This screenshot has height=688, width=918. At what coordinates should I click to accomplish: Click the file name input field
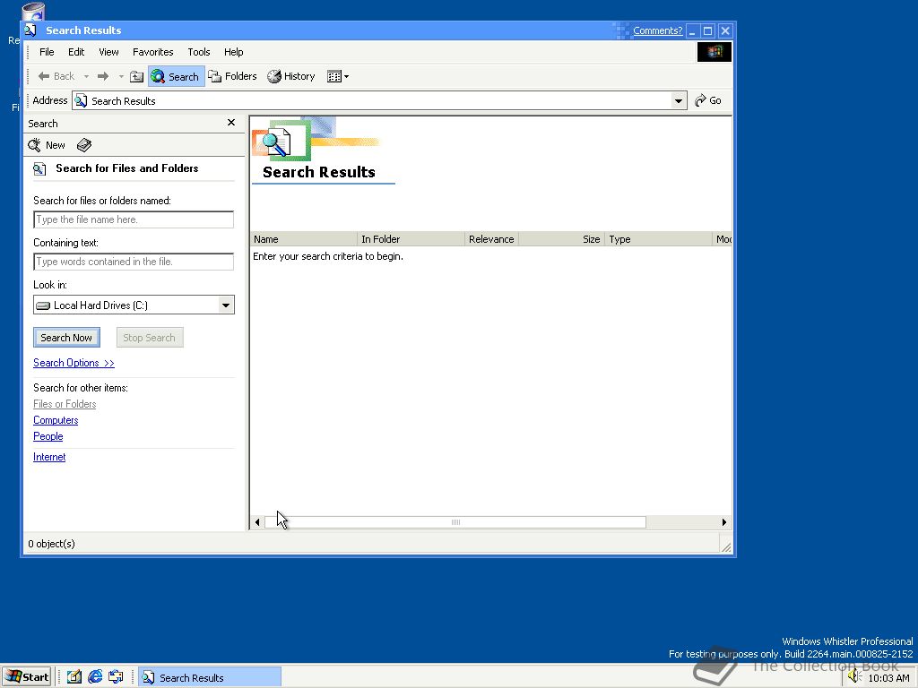point(134,219)
